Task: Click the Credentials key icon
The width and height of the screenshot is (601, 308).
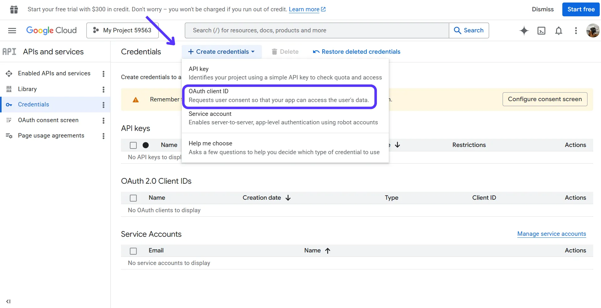Action: (9, 105)
